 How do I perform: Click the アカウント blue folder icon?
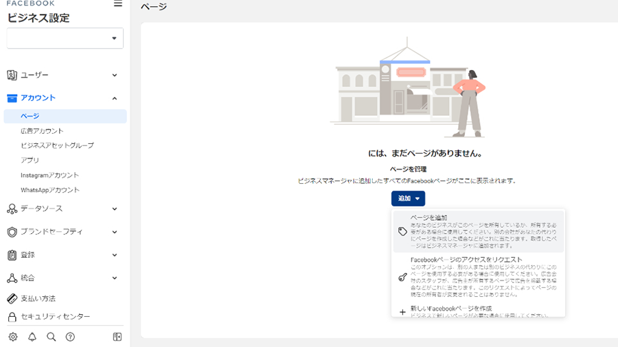tap(12, 98)
